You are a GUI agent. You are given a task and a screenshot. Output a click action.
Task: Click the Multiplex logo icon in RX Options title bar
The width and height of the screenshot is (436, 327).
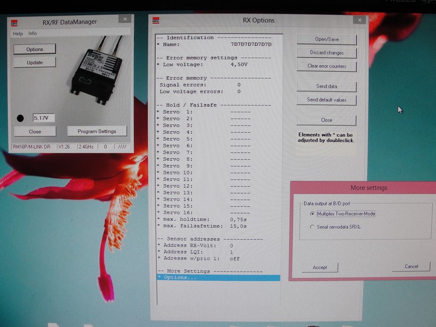pos(156,21)
